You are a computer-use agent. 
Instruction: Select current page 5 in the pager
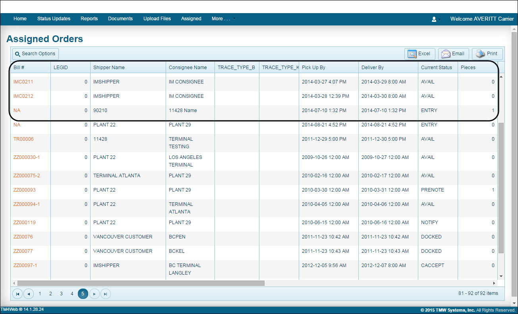tap(83, 294)
